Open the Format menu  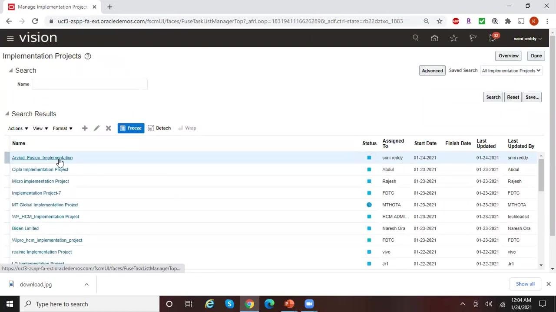pyautogui.click(x=63, y=128)
